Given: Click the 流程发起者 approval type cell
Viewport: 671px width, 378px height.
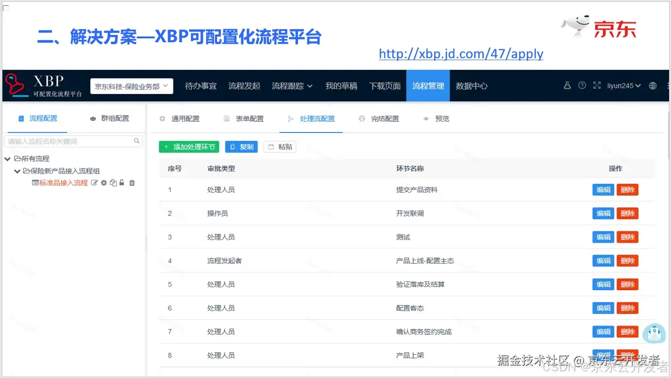Looking at the screenshot, I should [x=224, y=261].
